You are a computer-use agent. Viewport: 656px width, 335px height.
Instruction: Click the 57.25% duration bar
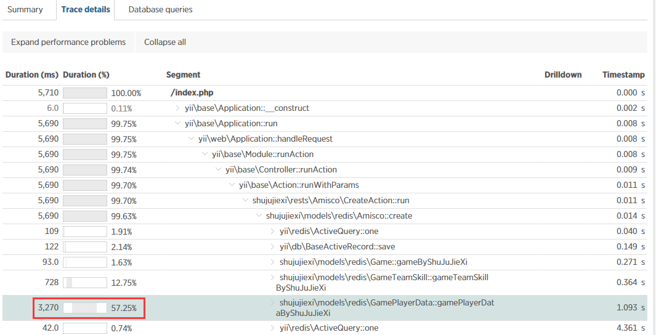(85, 307)
